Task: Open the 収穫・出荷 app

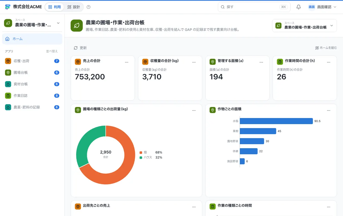Action: pyautogui.click(x=32, y=61)
